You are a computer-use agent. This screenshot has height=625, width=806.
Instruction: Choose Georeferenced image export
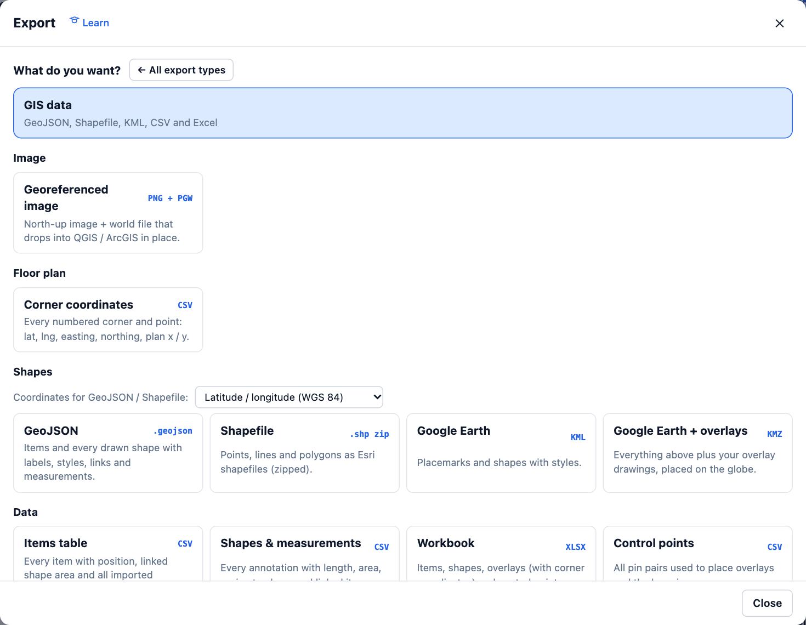(x=108, y=213)
